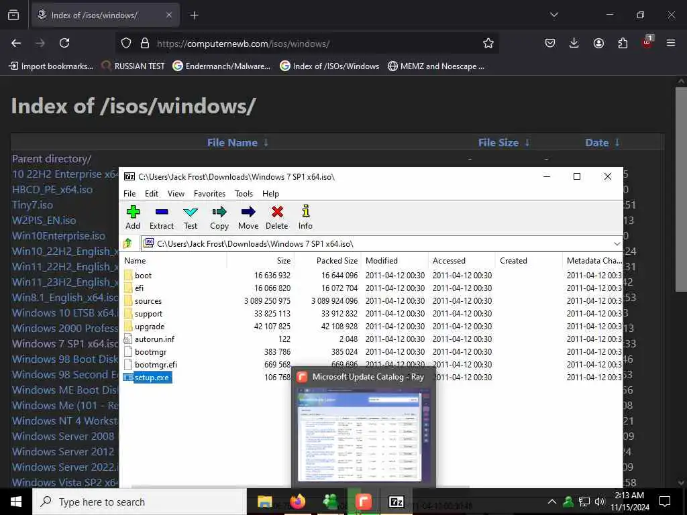Click the Firefox back arrow
Image resolution: width=687 pixels, height=515 pixels.
16,43
